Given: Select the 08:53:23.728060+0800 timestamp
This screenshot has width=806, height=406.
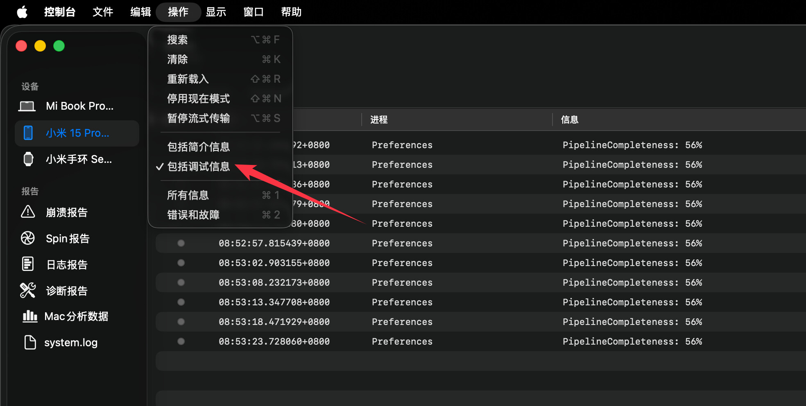Looking at the screenshot, I should [274, 341].
